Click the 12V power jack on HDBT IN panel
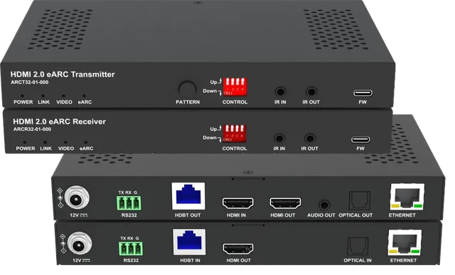Viewport: 455px width, 275px height. point(79,244)
